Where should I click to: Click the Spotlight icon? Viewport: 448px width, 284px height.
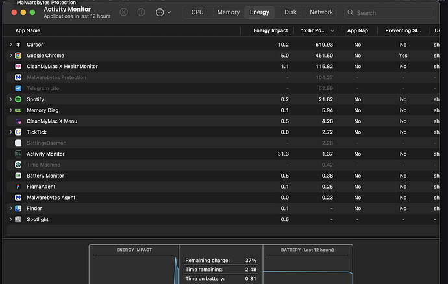tap(18, 220)
